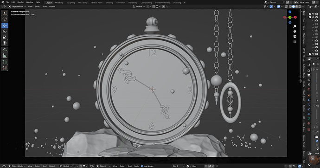Open the browse material dropdown beside Glas
The image size is (320, 168).
tap(189, 166)
